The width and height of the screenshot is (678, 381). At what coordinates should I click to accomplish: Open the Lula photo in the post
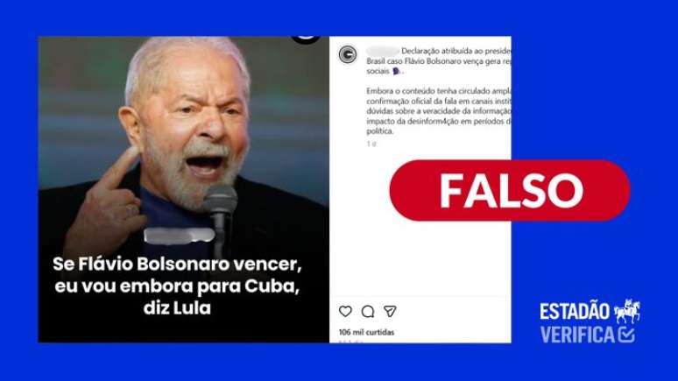point(184,189)
